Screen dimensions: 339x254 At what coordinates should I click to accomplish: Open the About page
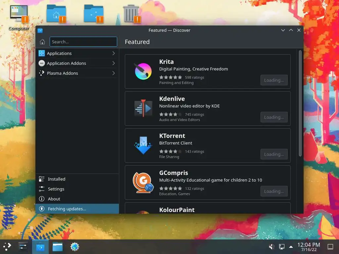tap(77, 199)
